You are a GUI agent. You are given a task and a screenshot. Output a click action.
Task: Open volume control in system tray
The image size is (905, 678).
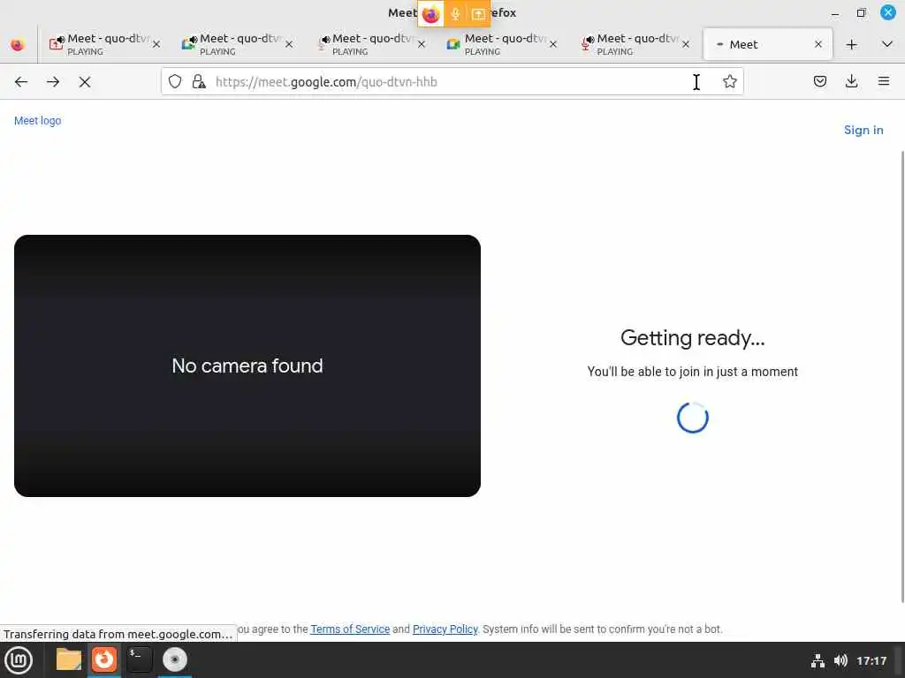[x=840, y=660]
